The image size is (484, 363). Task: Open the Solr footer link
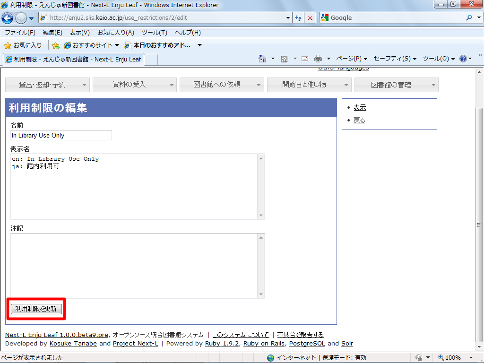tap(347, 344)
